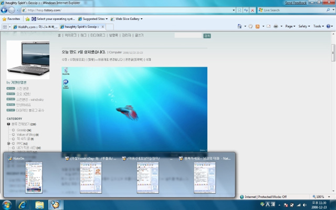Open the Value of Blog category
Screen dimensions: 336x210
(x=28, y=134)
